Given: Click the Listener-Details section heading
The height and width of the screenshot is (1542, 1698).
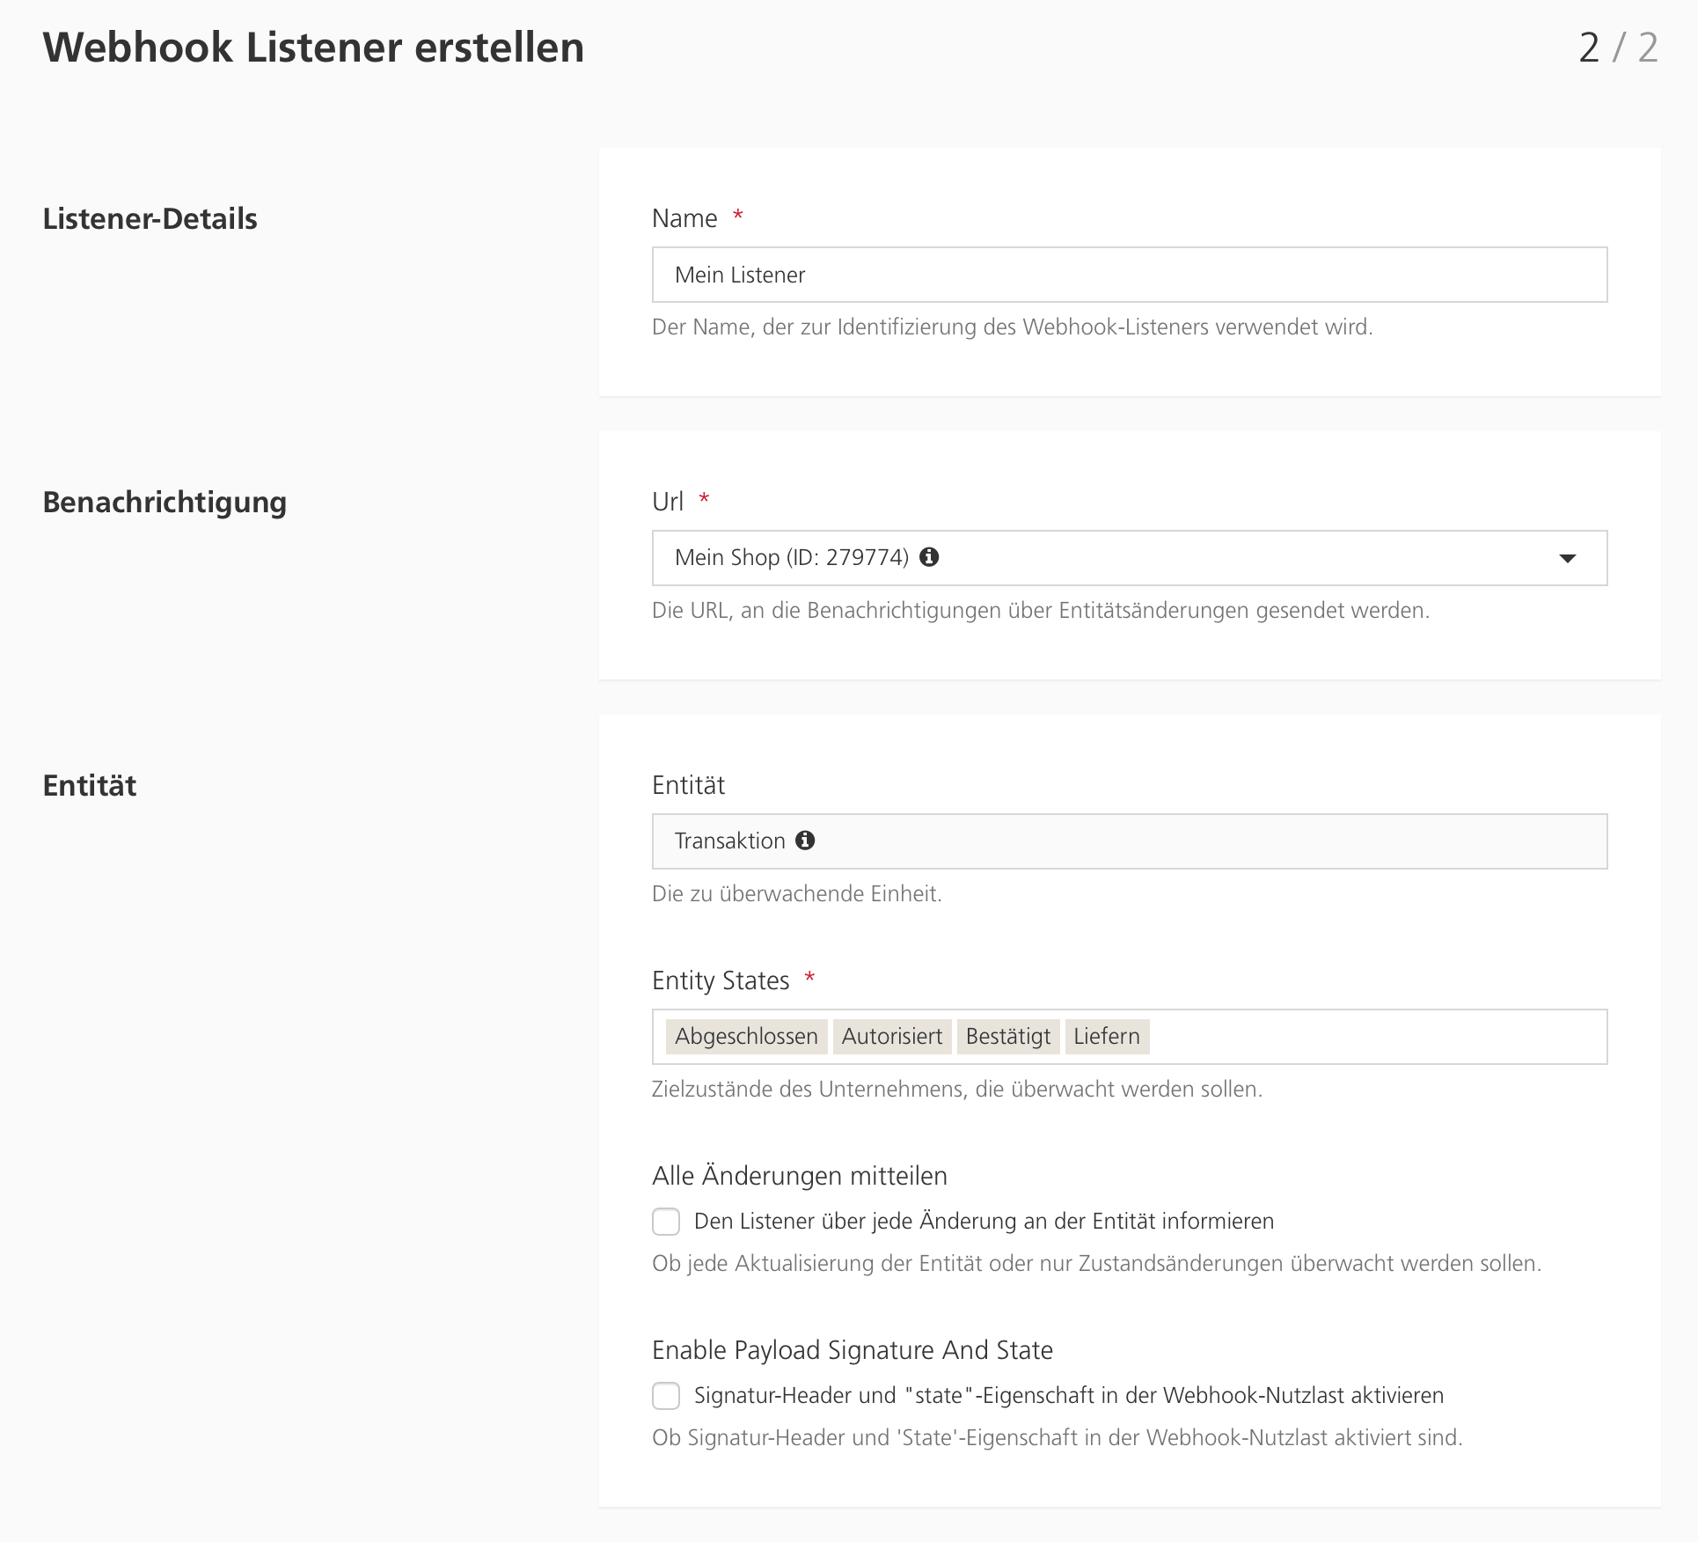Looking at the screenshot, I should pos(150,218).
